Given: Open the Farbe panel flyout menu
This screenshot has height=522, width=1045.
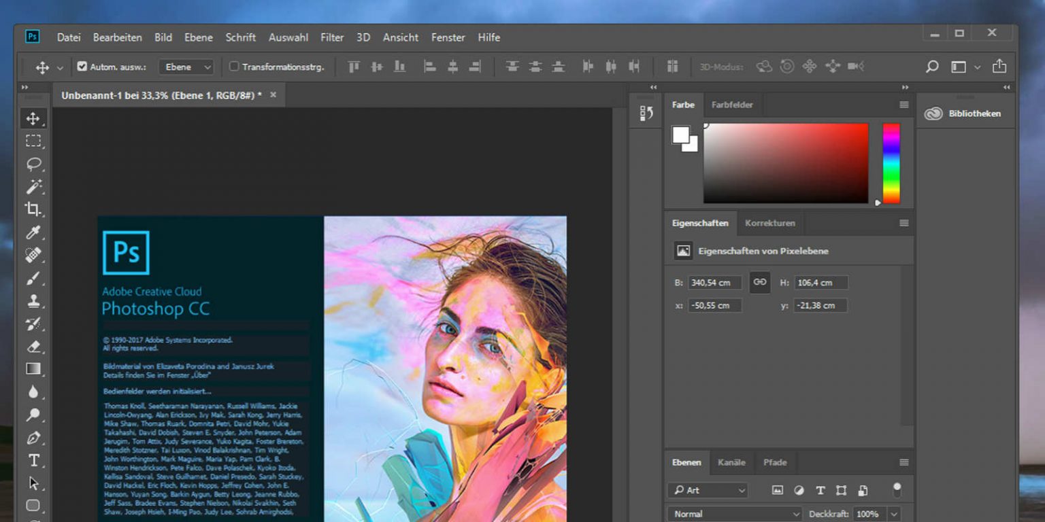Looking at the screenshot, I should (903, 105).
